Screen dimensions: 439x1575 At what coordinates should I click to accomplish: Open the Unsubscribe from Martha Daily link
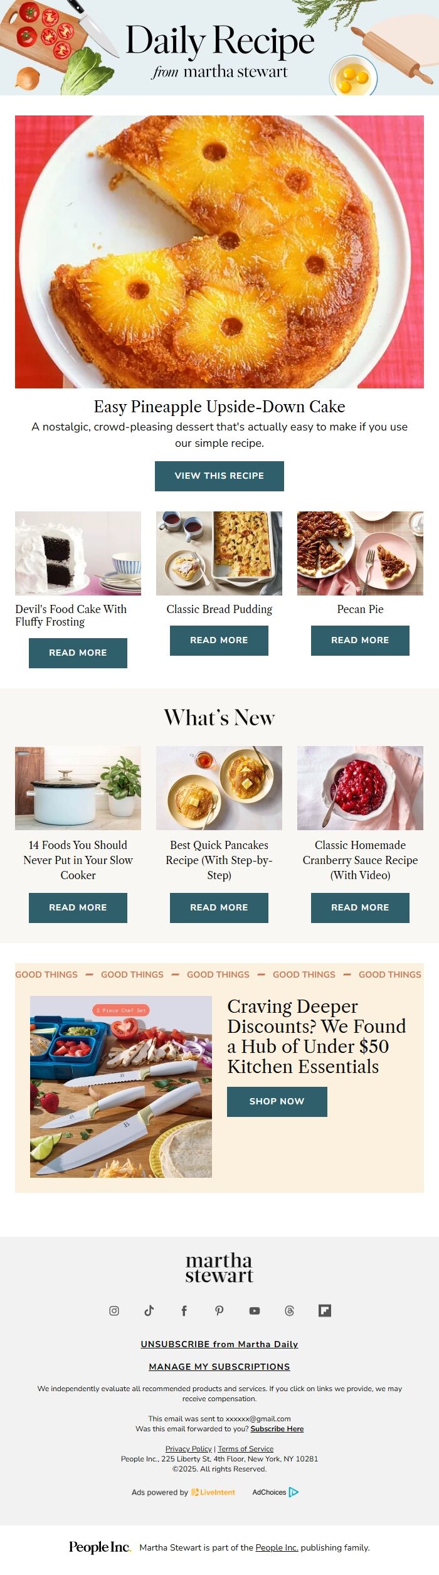(x=219, y=1344)
